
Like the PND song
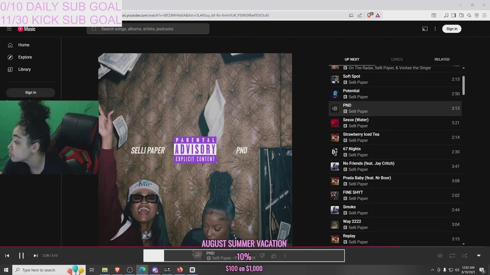tap(274, 256)
